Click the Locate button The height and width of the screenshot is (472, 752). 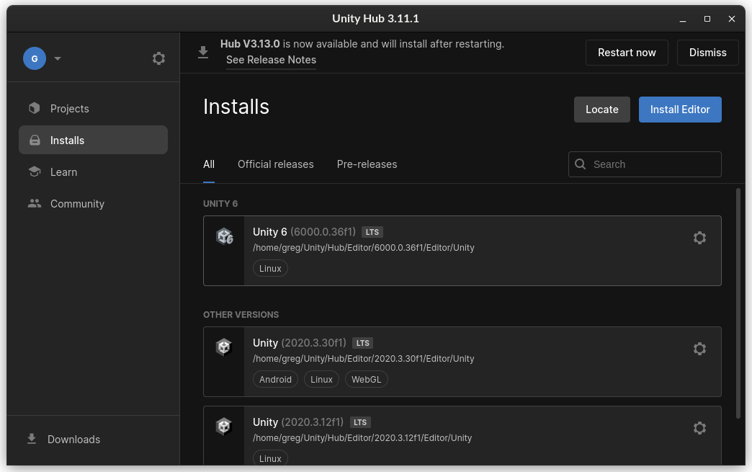click(601, 110)
